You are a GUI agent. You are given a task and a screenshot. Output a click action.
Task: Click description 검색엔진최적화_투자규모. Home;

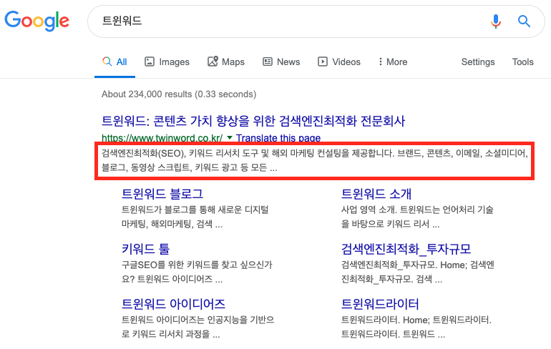click(418, 272)
